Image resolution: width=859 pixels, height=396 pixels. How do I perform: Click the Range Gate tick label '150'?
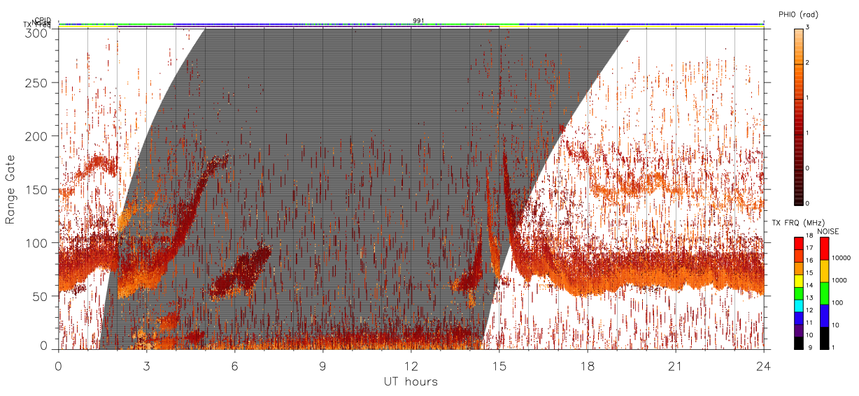coord(38,190)
